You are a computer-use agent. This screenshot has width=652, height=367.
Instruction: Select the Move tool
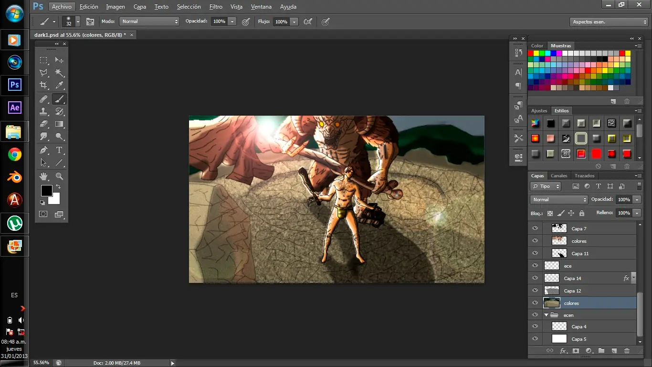coord(59,60)
